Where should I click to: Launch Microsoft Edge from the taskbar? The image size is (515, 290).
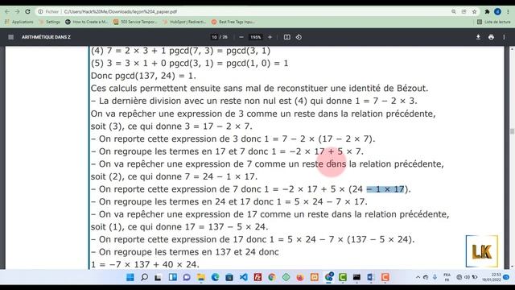[x=215, y=277]
